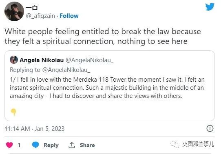Open Angela Nikolau's small avatar
This screenshot has width=221, height=154.
point(14,60)
